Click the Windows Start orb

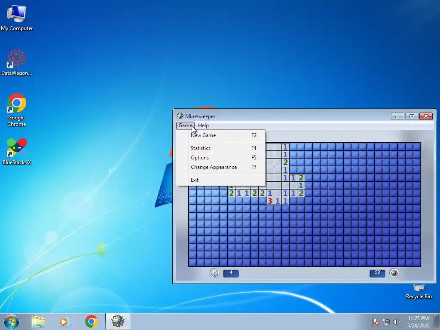coord(12,321)
